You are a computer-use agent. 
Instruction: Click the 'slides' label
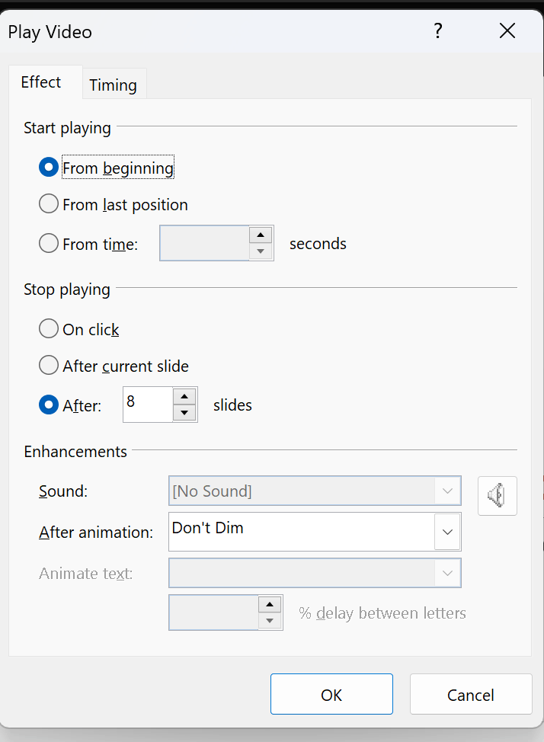tap(232, 405)
